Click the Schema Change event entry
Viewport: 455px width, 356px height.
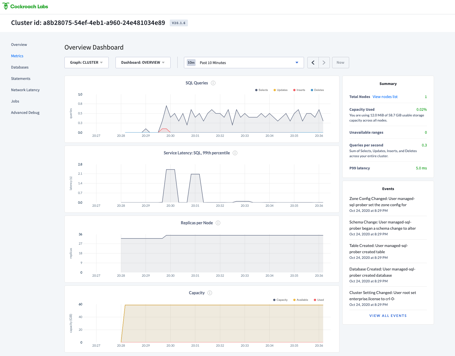[x=388, y=228]
